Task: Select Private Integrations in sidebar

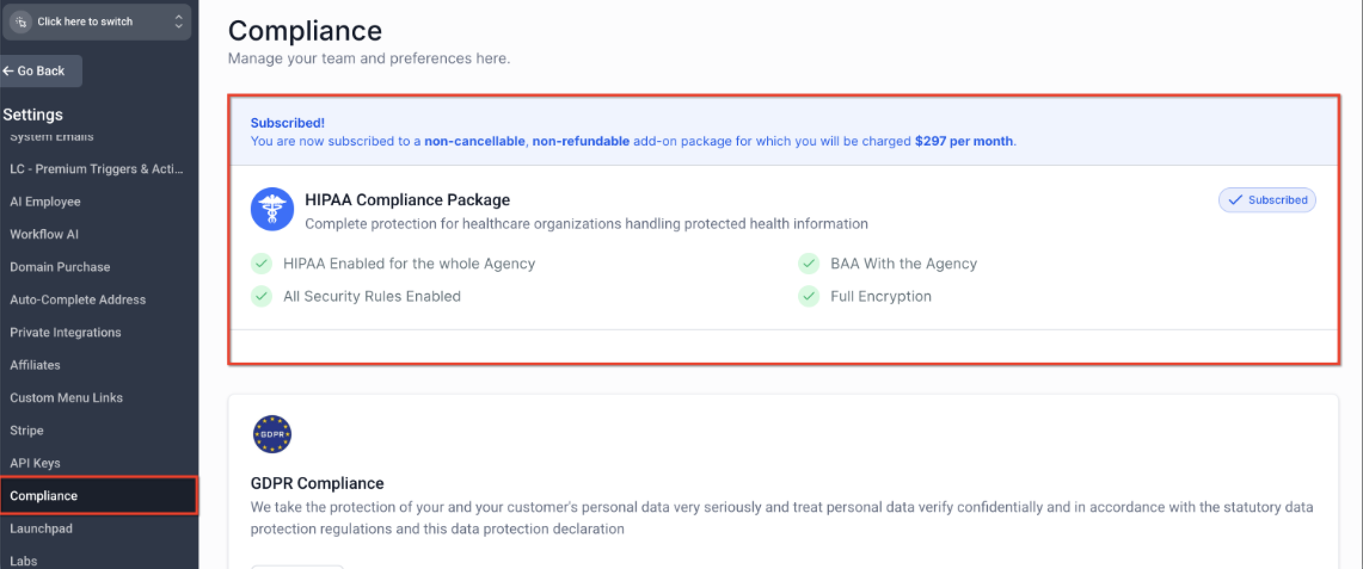Action: (x=65, y=332)
